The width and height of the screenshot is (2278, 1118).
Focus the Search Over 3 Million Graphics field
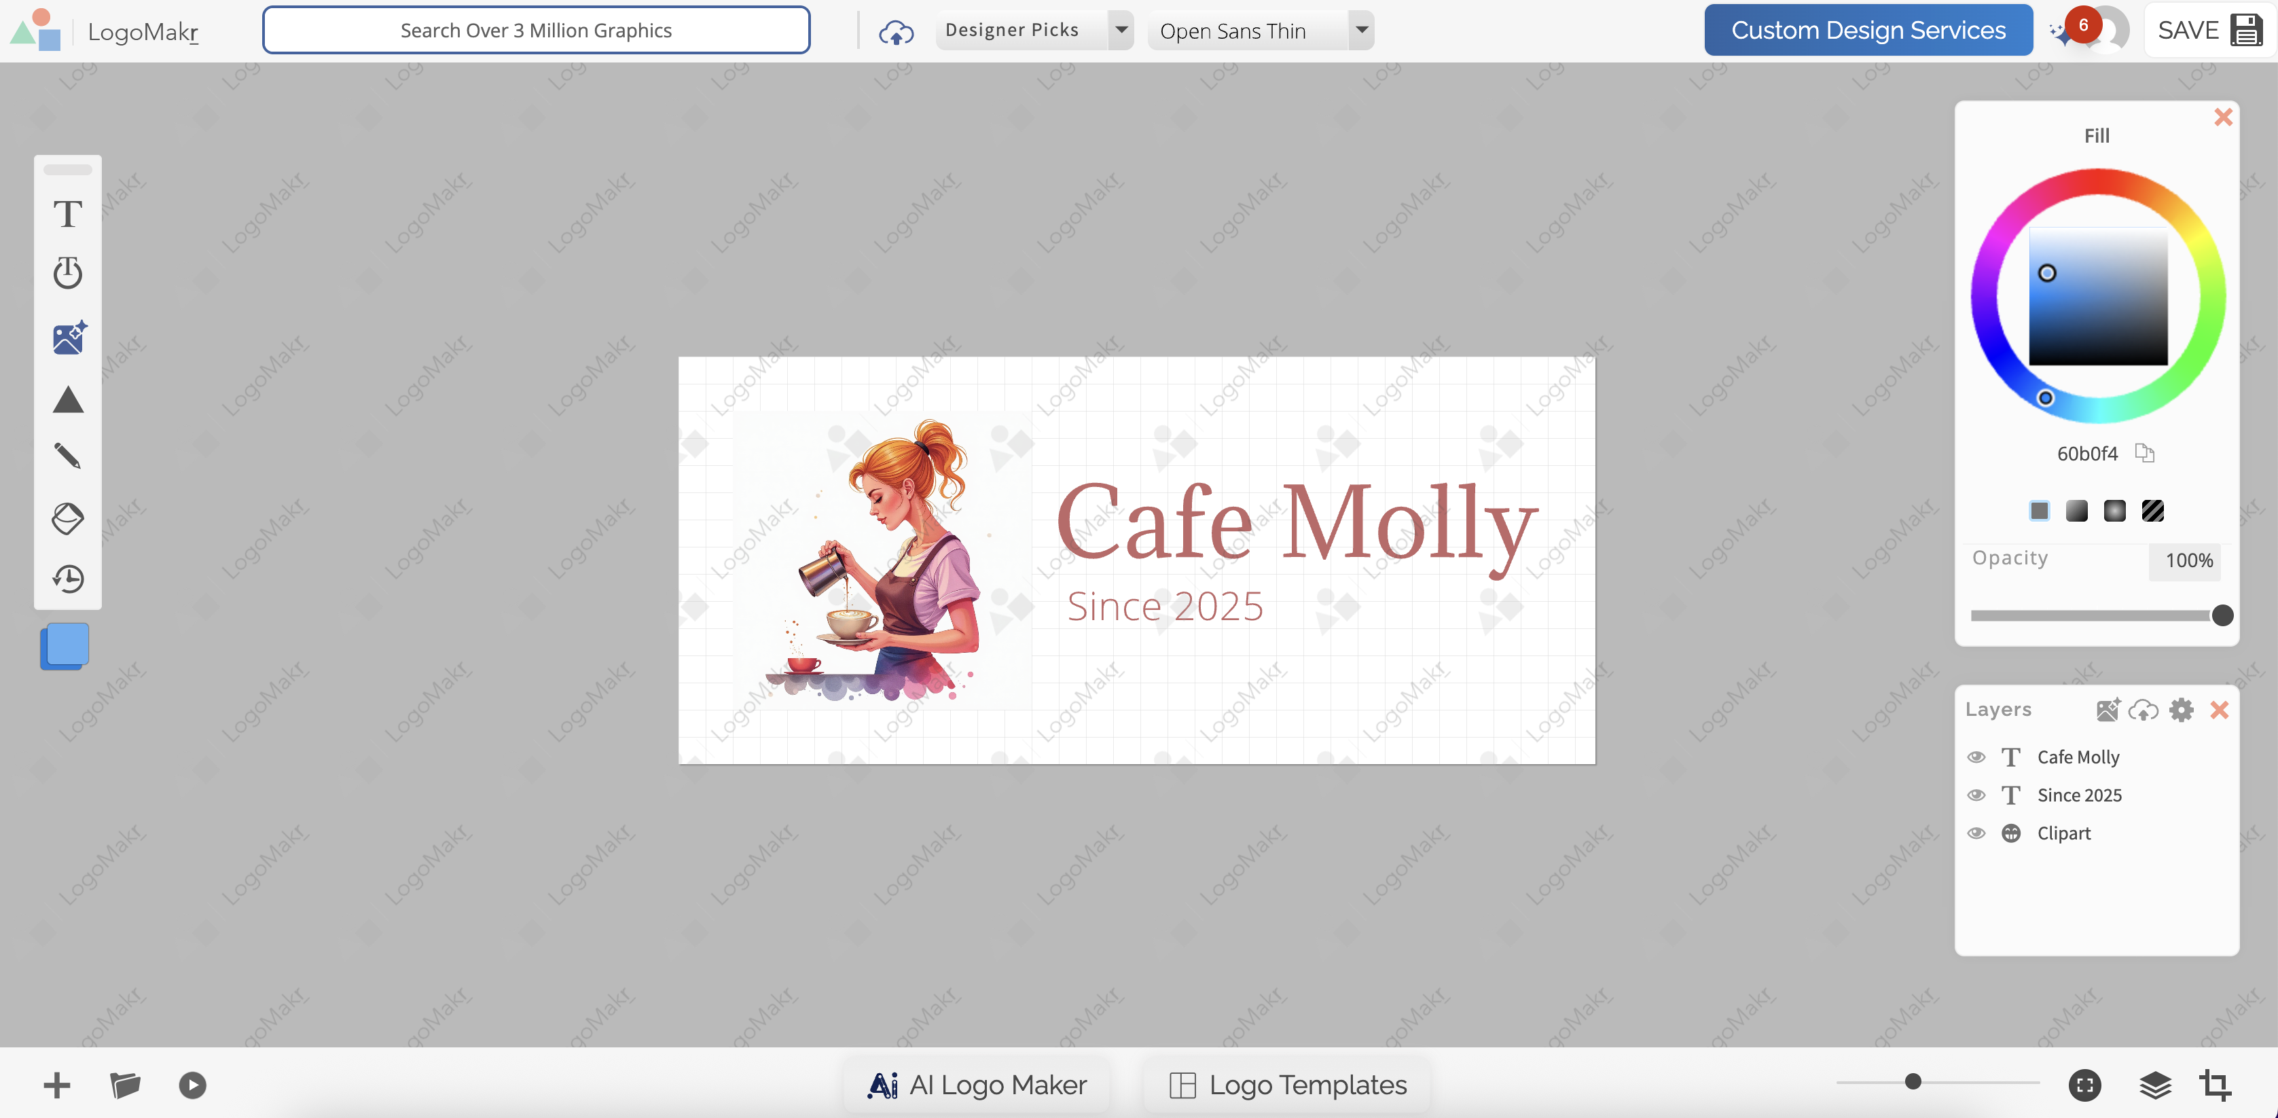(x=536, y=30)
